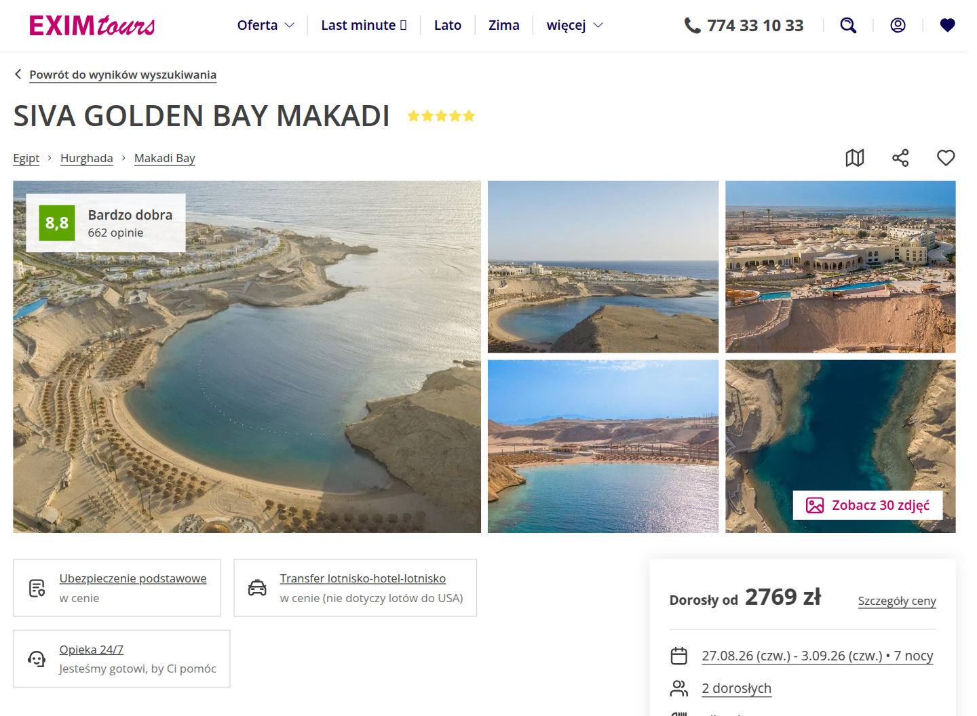Open the turquoise beach thumbnail photo
This screenshot has height=716, width=977.
[x=603, y=446]
